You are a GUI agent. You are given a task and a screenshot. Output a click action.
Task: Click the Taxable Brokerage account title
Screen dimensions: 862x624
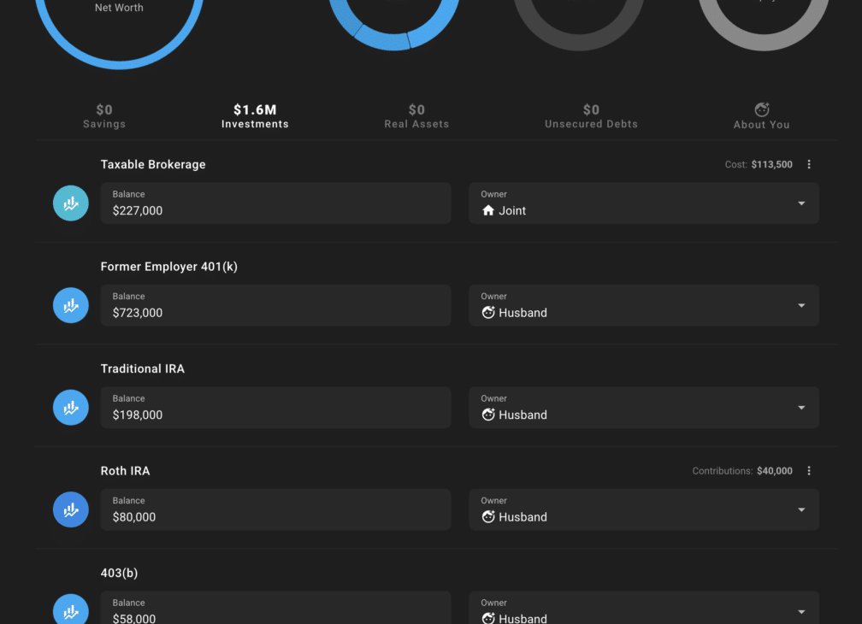pos(153,164)
